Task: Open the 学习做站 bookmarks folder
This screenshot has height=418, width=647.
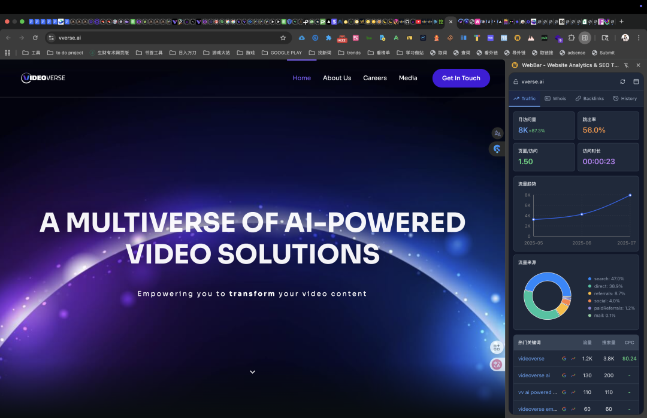Action: [410, 53]
